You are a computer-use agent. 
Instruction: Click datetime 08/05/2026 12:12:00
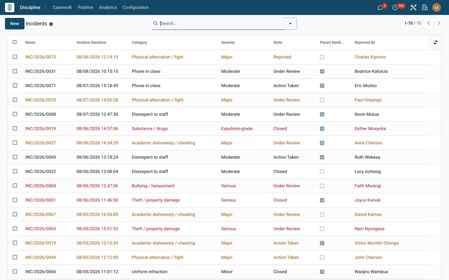[x=97, y=257]
